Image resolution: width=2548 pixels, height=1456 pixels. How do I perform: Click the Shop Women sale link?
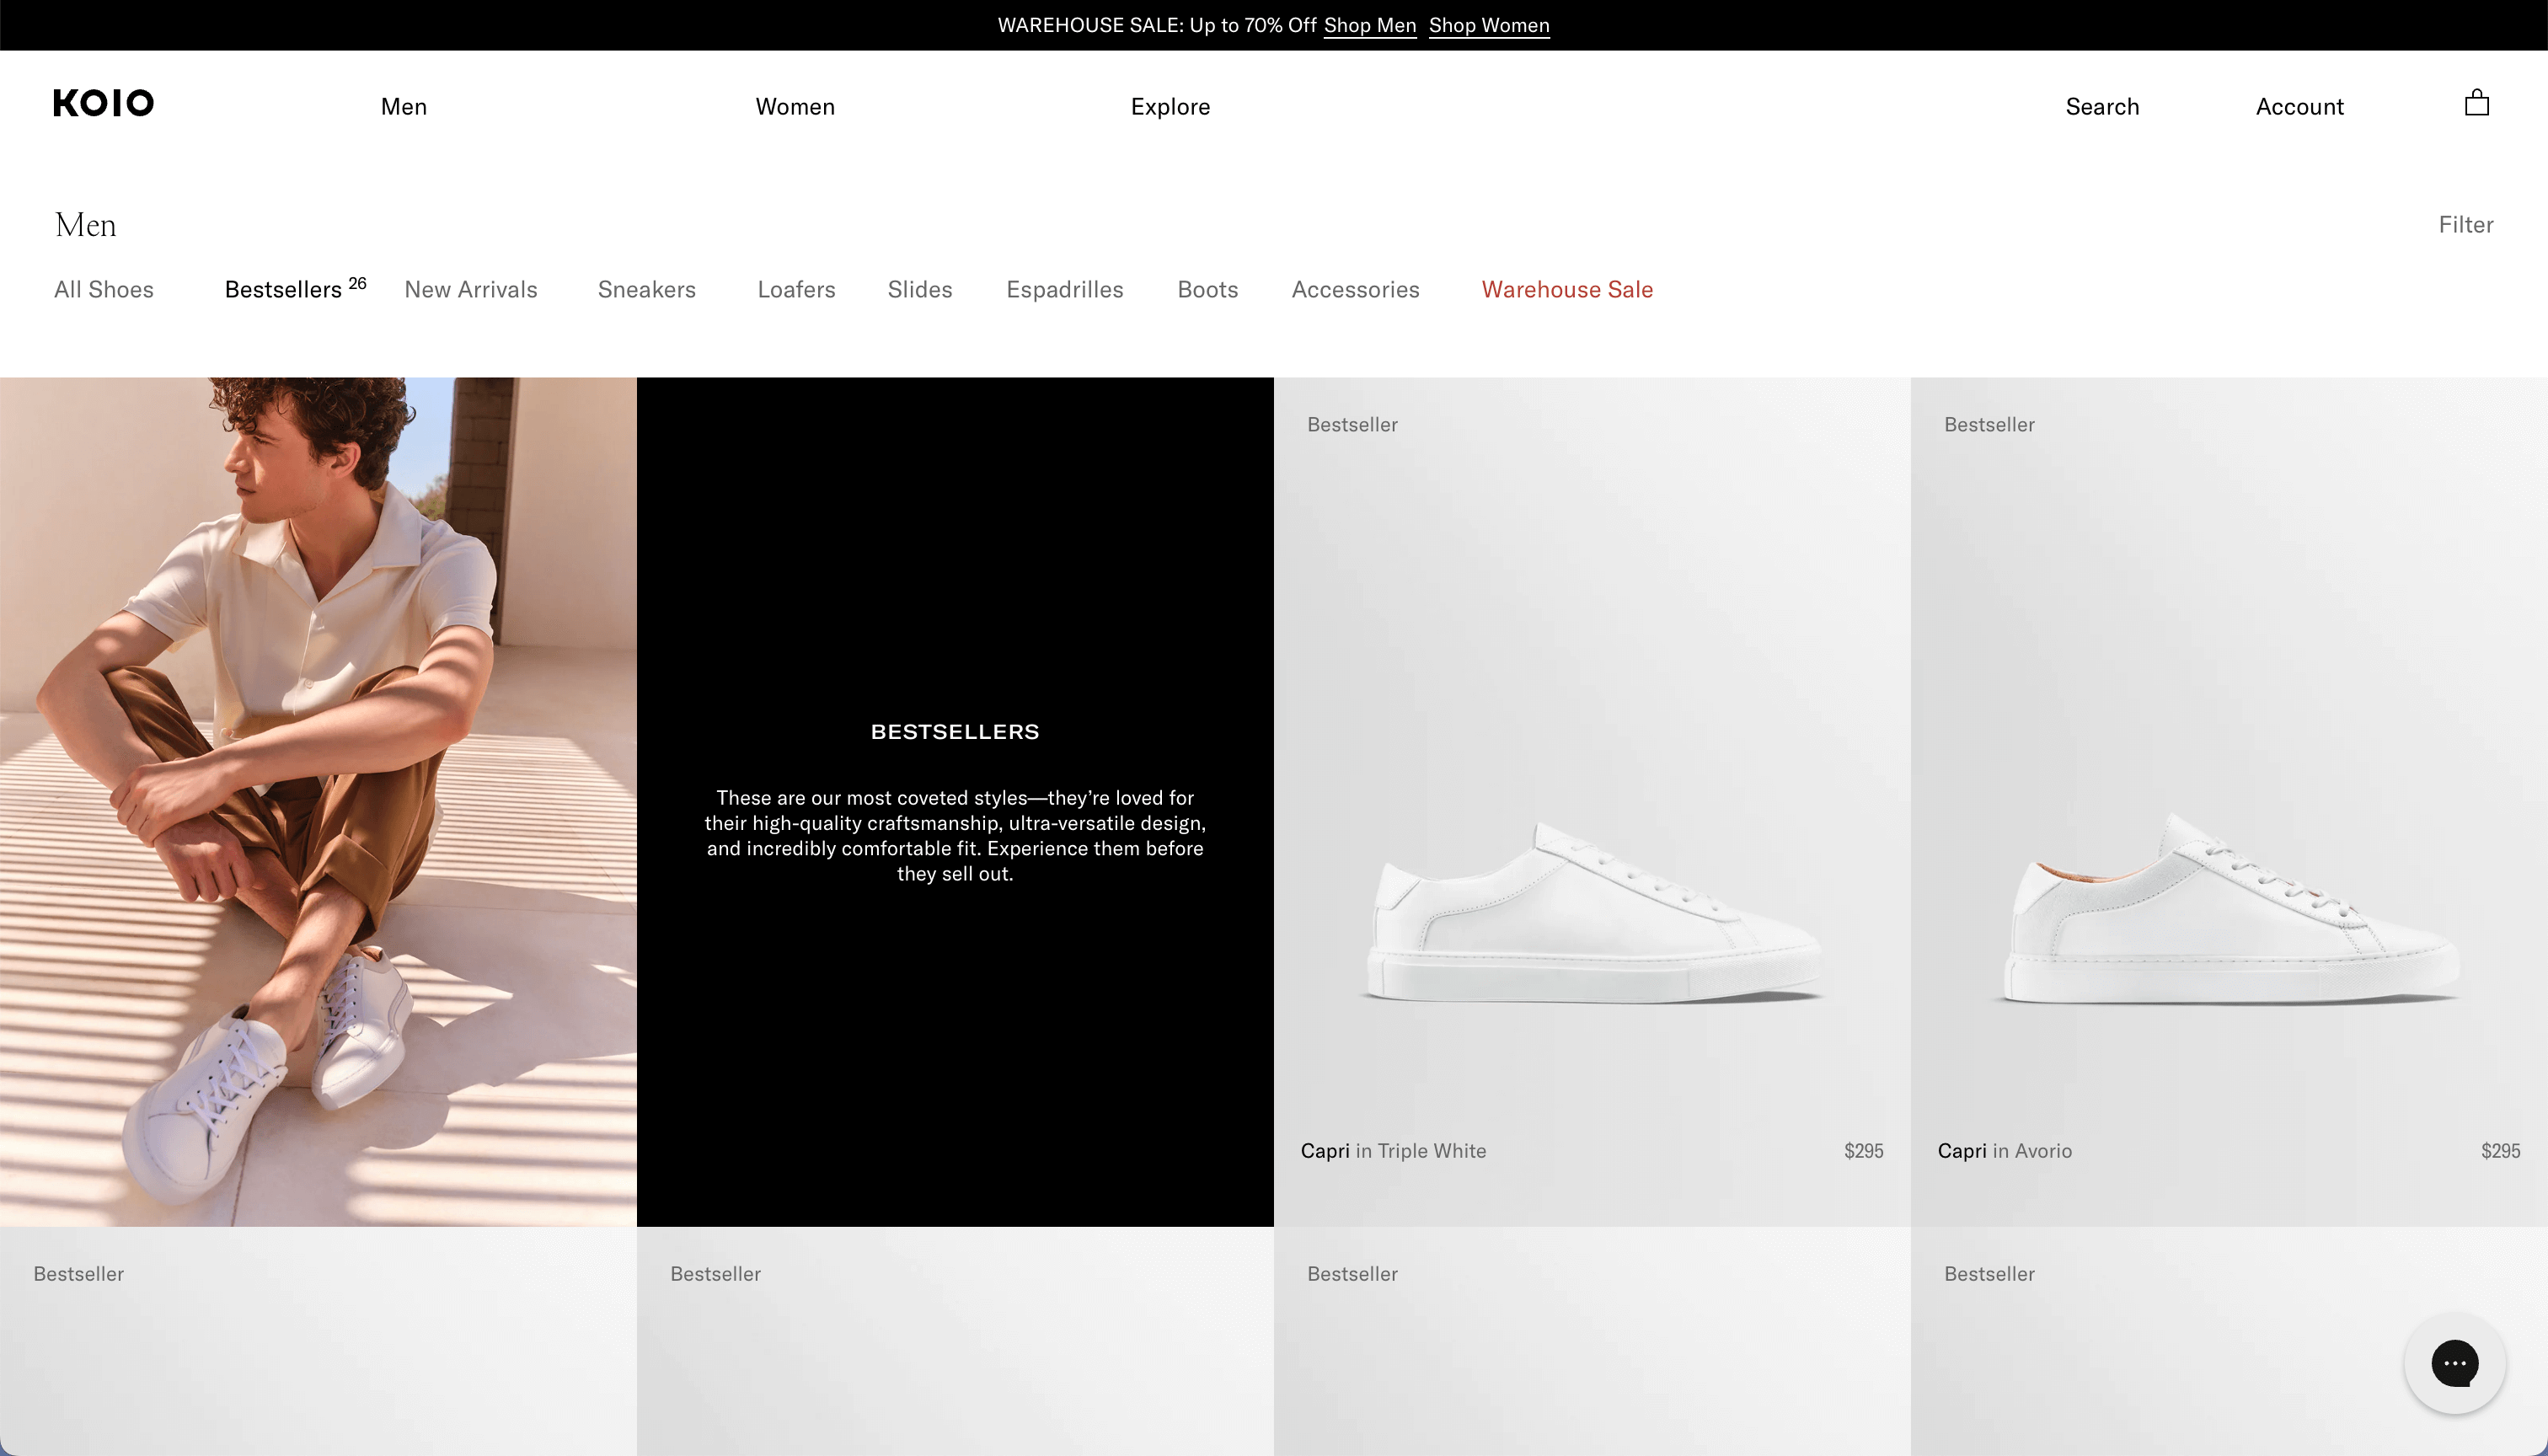[1488, 25]
